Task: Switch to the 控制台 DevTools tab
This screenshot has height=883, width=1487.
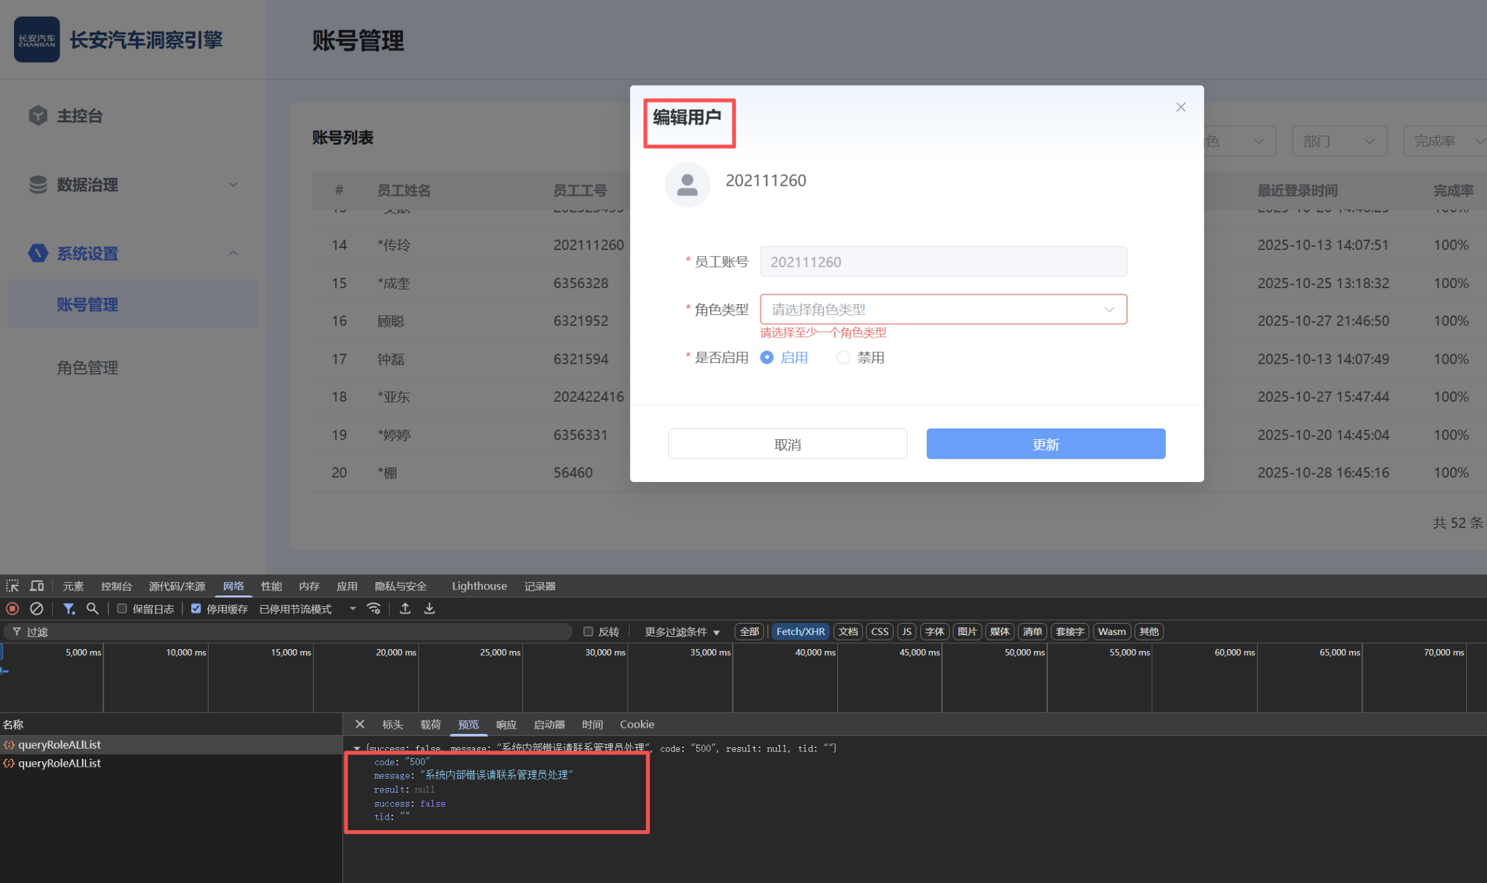Action: (116, 586)
